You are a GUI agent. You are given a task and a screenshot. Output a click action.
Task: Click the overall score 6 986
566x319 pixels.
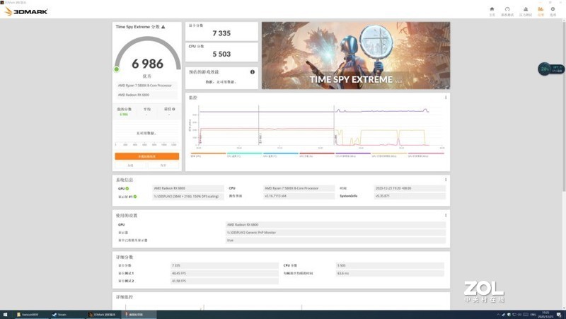click(x=148, y=64)
